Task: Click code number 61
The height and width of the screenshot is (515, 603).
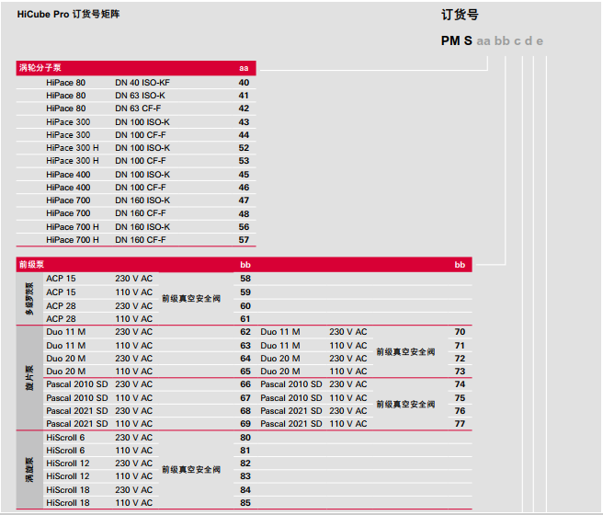Action: pyautogui.click(x=245, y=319)
